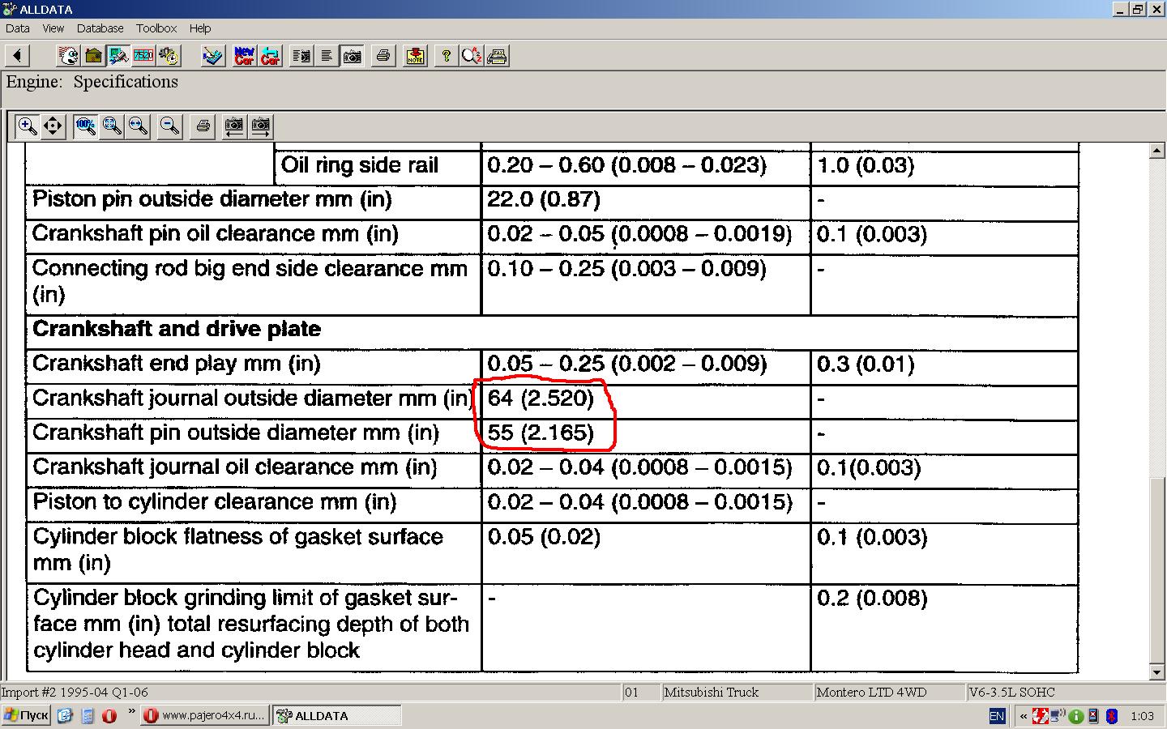Go to previous image camera icon
Screen dimensions: 1167x729
tap(233, 126)
